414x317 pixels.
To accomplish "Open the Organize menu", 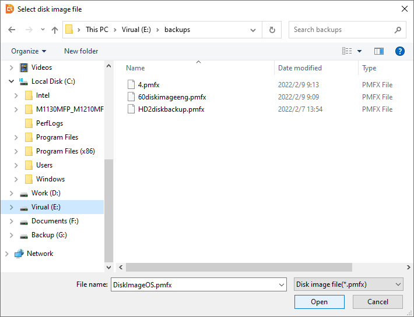I will (29, 51).
